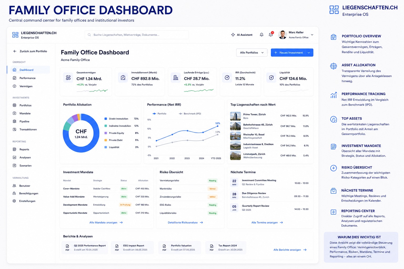Click the IRR (Durchschnitt) card icon

point(227,78)
